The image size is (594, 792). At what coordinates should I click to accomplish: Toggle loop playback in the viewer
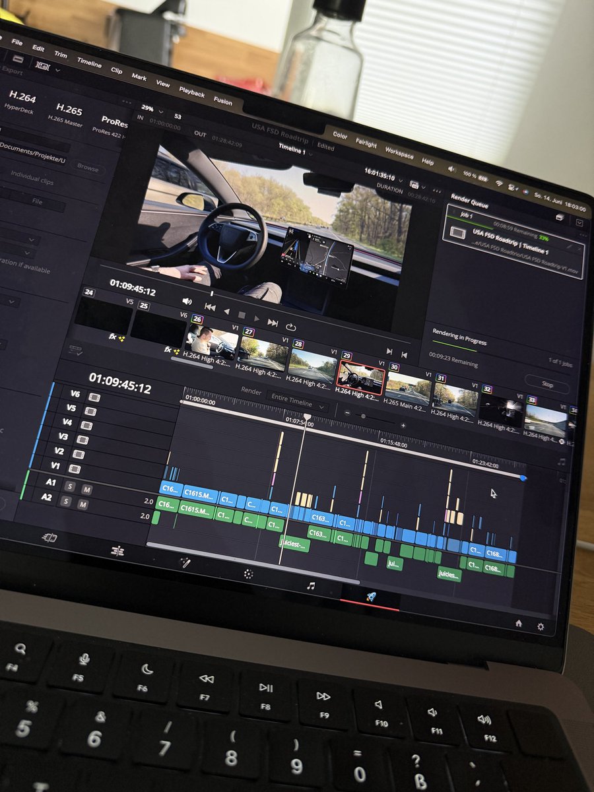(290, 326)
